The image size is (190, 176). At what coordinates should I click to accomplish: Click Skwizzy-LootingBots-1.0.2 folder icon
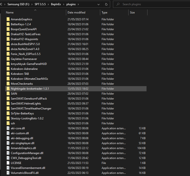point(8,118)
